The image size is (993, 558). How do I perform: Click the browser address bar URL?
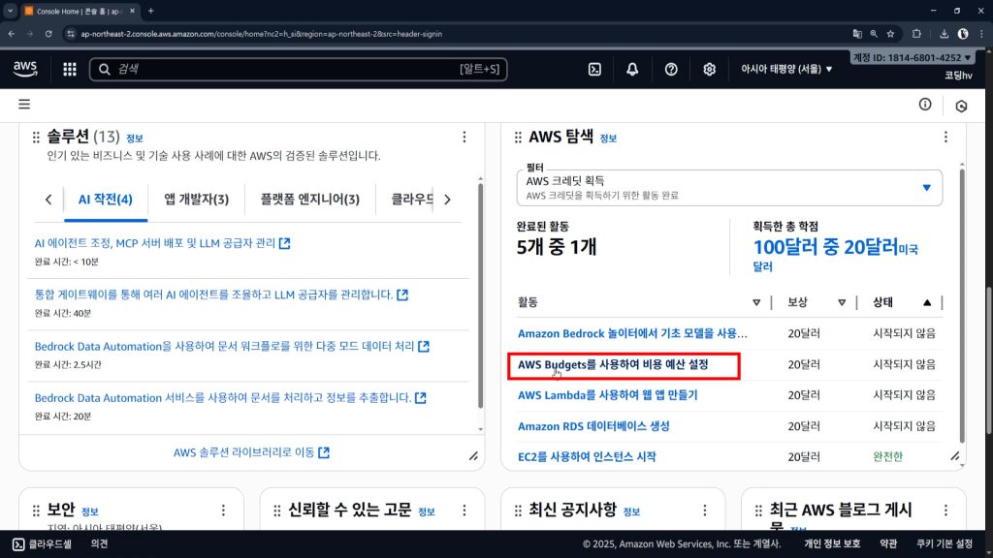(x=262, y=34)
